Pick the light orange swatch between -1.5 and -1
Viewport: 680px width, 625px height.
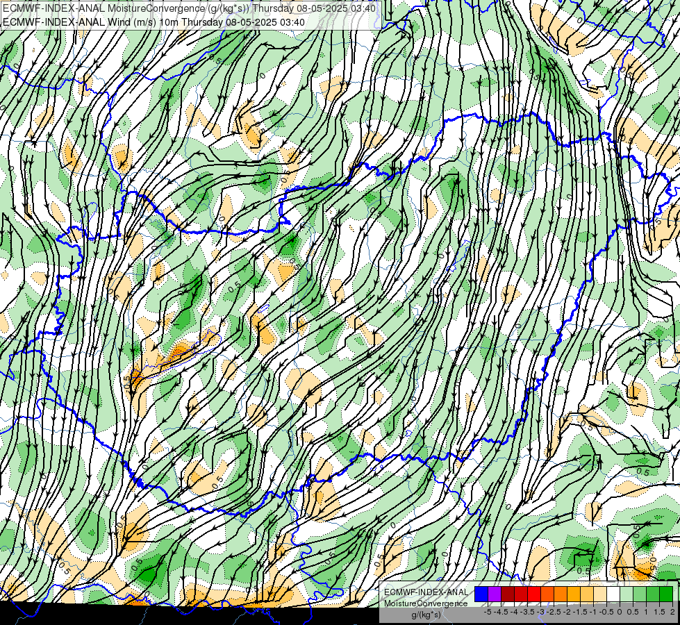[587, 594]
